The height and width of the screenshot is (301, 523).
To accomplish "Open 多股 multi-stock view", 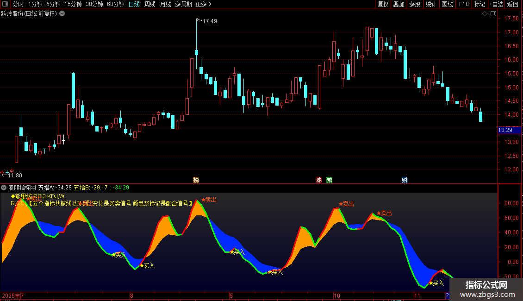I will (x=415, y=4).
